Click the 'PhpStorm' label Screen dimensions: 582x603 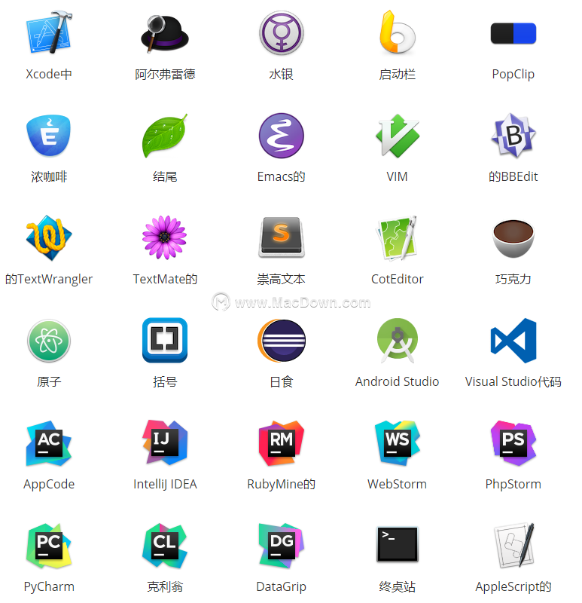[x=513, y=484]
